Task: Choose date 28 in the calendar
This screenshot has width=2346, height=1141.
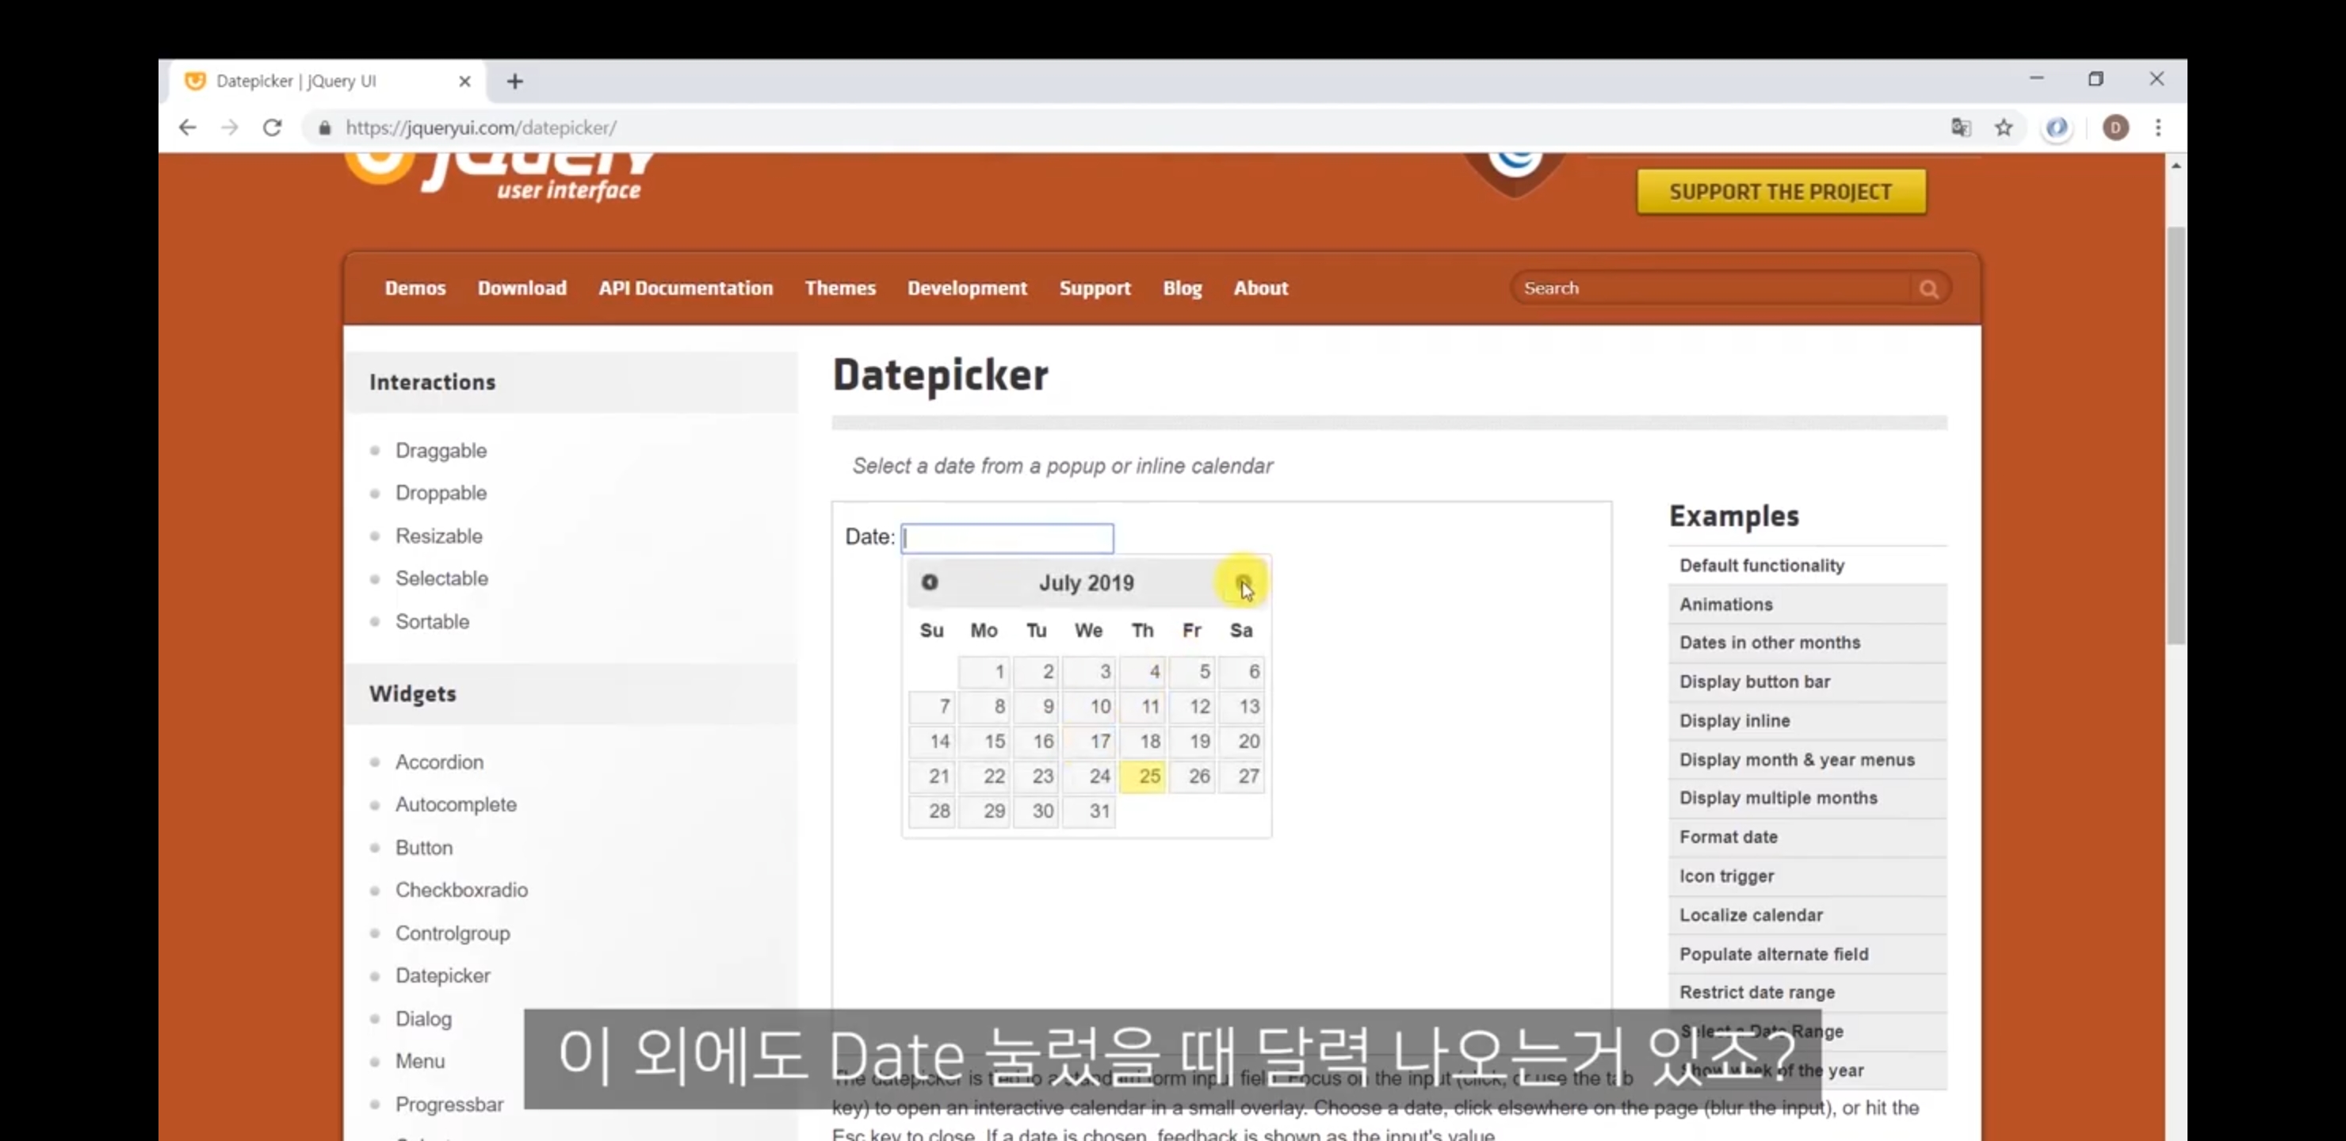Action: tap(931, 811)
